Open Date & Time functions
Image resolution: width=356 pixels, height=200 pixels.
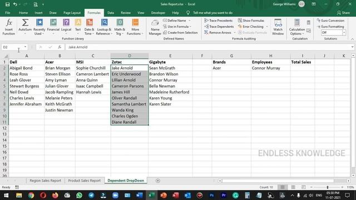tap(89, 27)
